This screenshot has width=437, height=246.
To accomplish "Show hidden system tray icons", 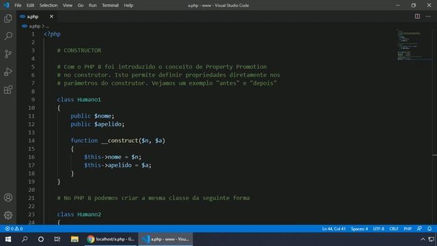I will click(x=423, y=239).
